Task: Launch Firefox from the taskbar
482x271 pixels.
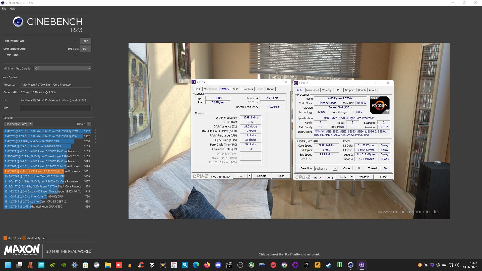Action: (207, 265)
